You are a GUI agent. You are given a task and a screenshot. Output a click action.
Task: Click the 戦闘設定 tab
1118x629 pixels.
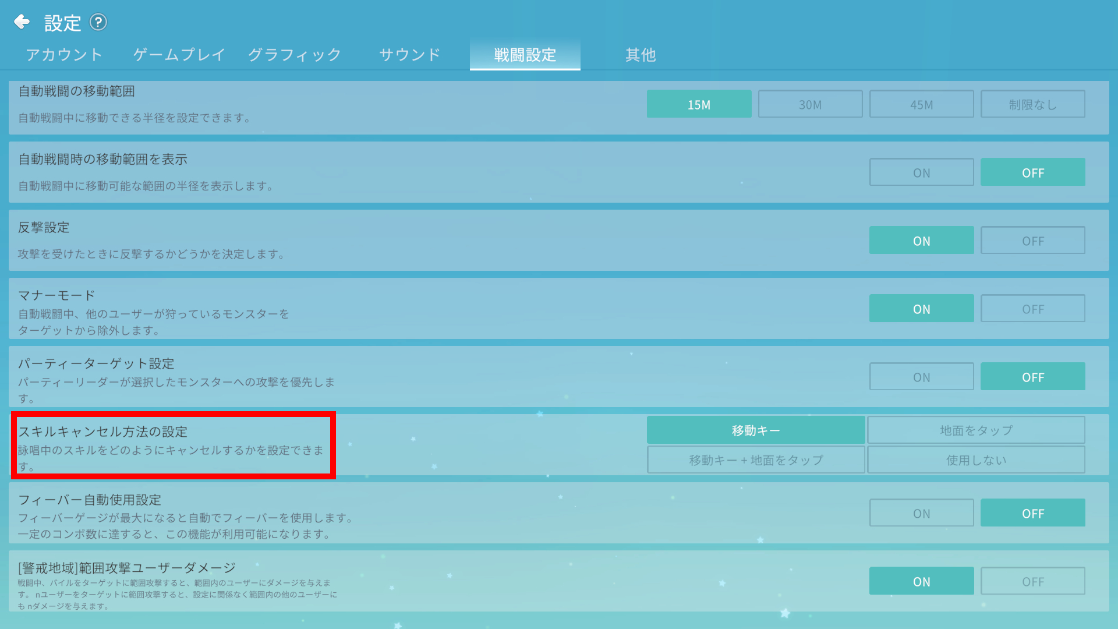525,55
